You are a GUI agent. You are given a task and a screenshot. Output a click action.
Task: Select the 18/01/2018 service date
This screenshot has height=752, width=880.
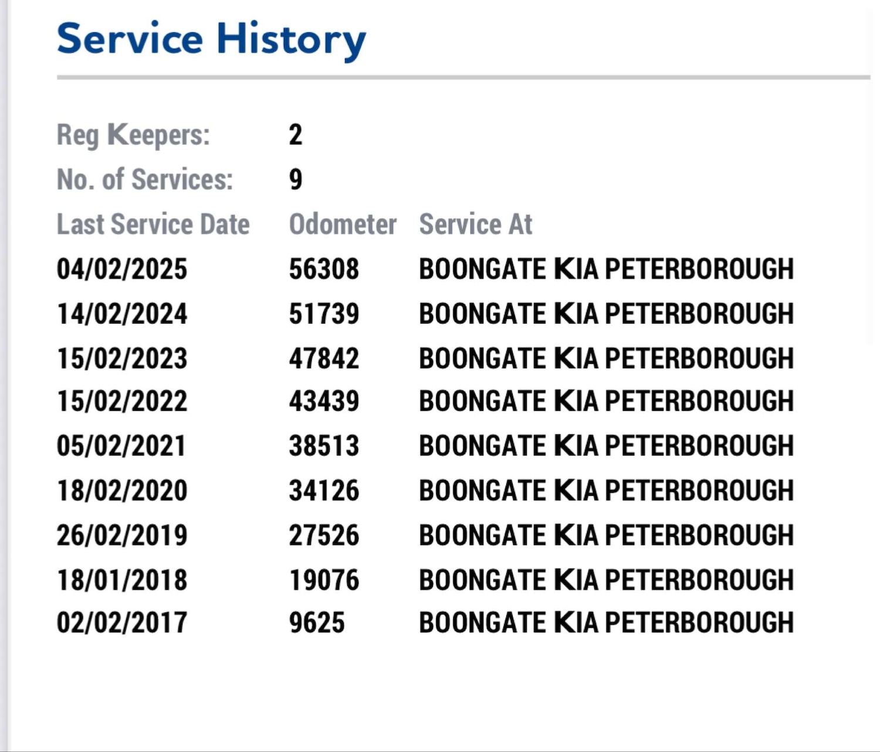[122, 580]
